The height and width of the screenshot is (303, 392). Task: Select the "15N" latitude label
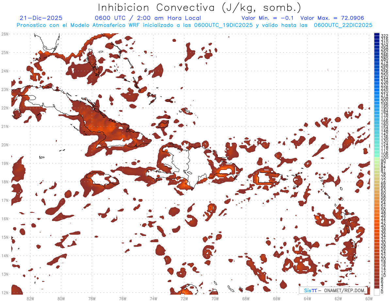[5, 237]
